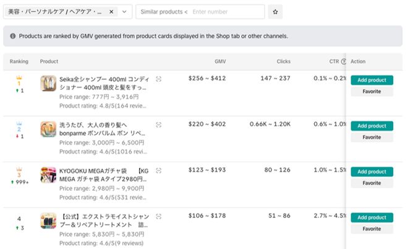Select the clicks value 147 ~ 237

[276, 78]
